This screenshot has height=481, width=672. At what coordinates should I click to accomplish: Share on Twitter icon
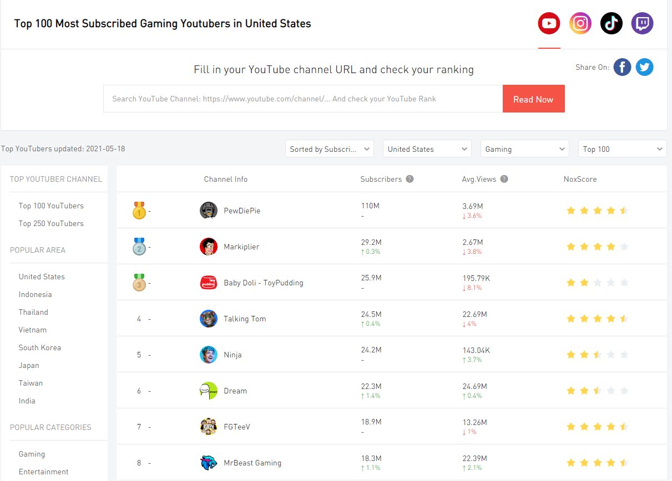(x=644, y=67)
